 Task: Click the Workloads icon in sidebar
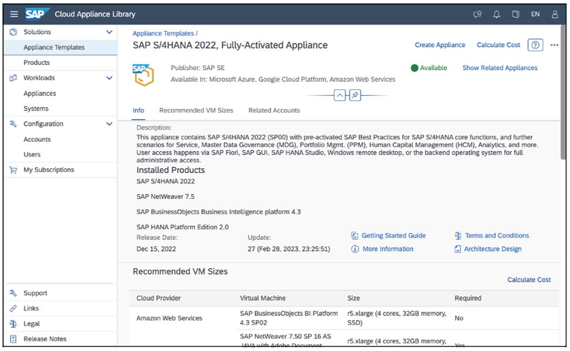point(13,78)
